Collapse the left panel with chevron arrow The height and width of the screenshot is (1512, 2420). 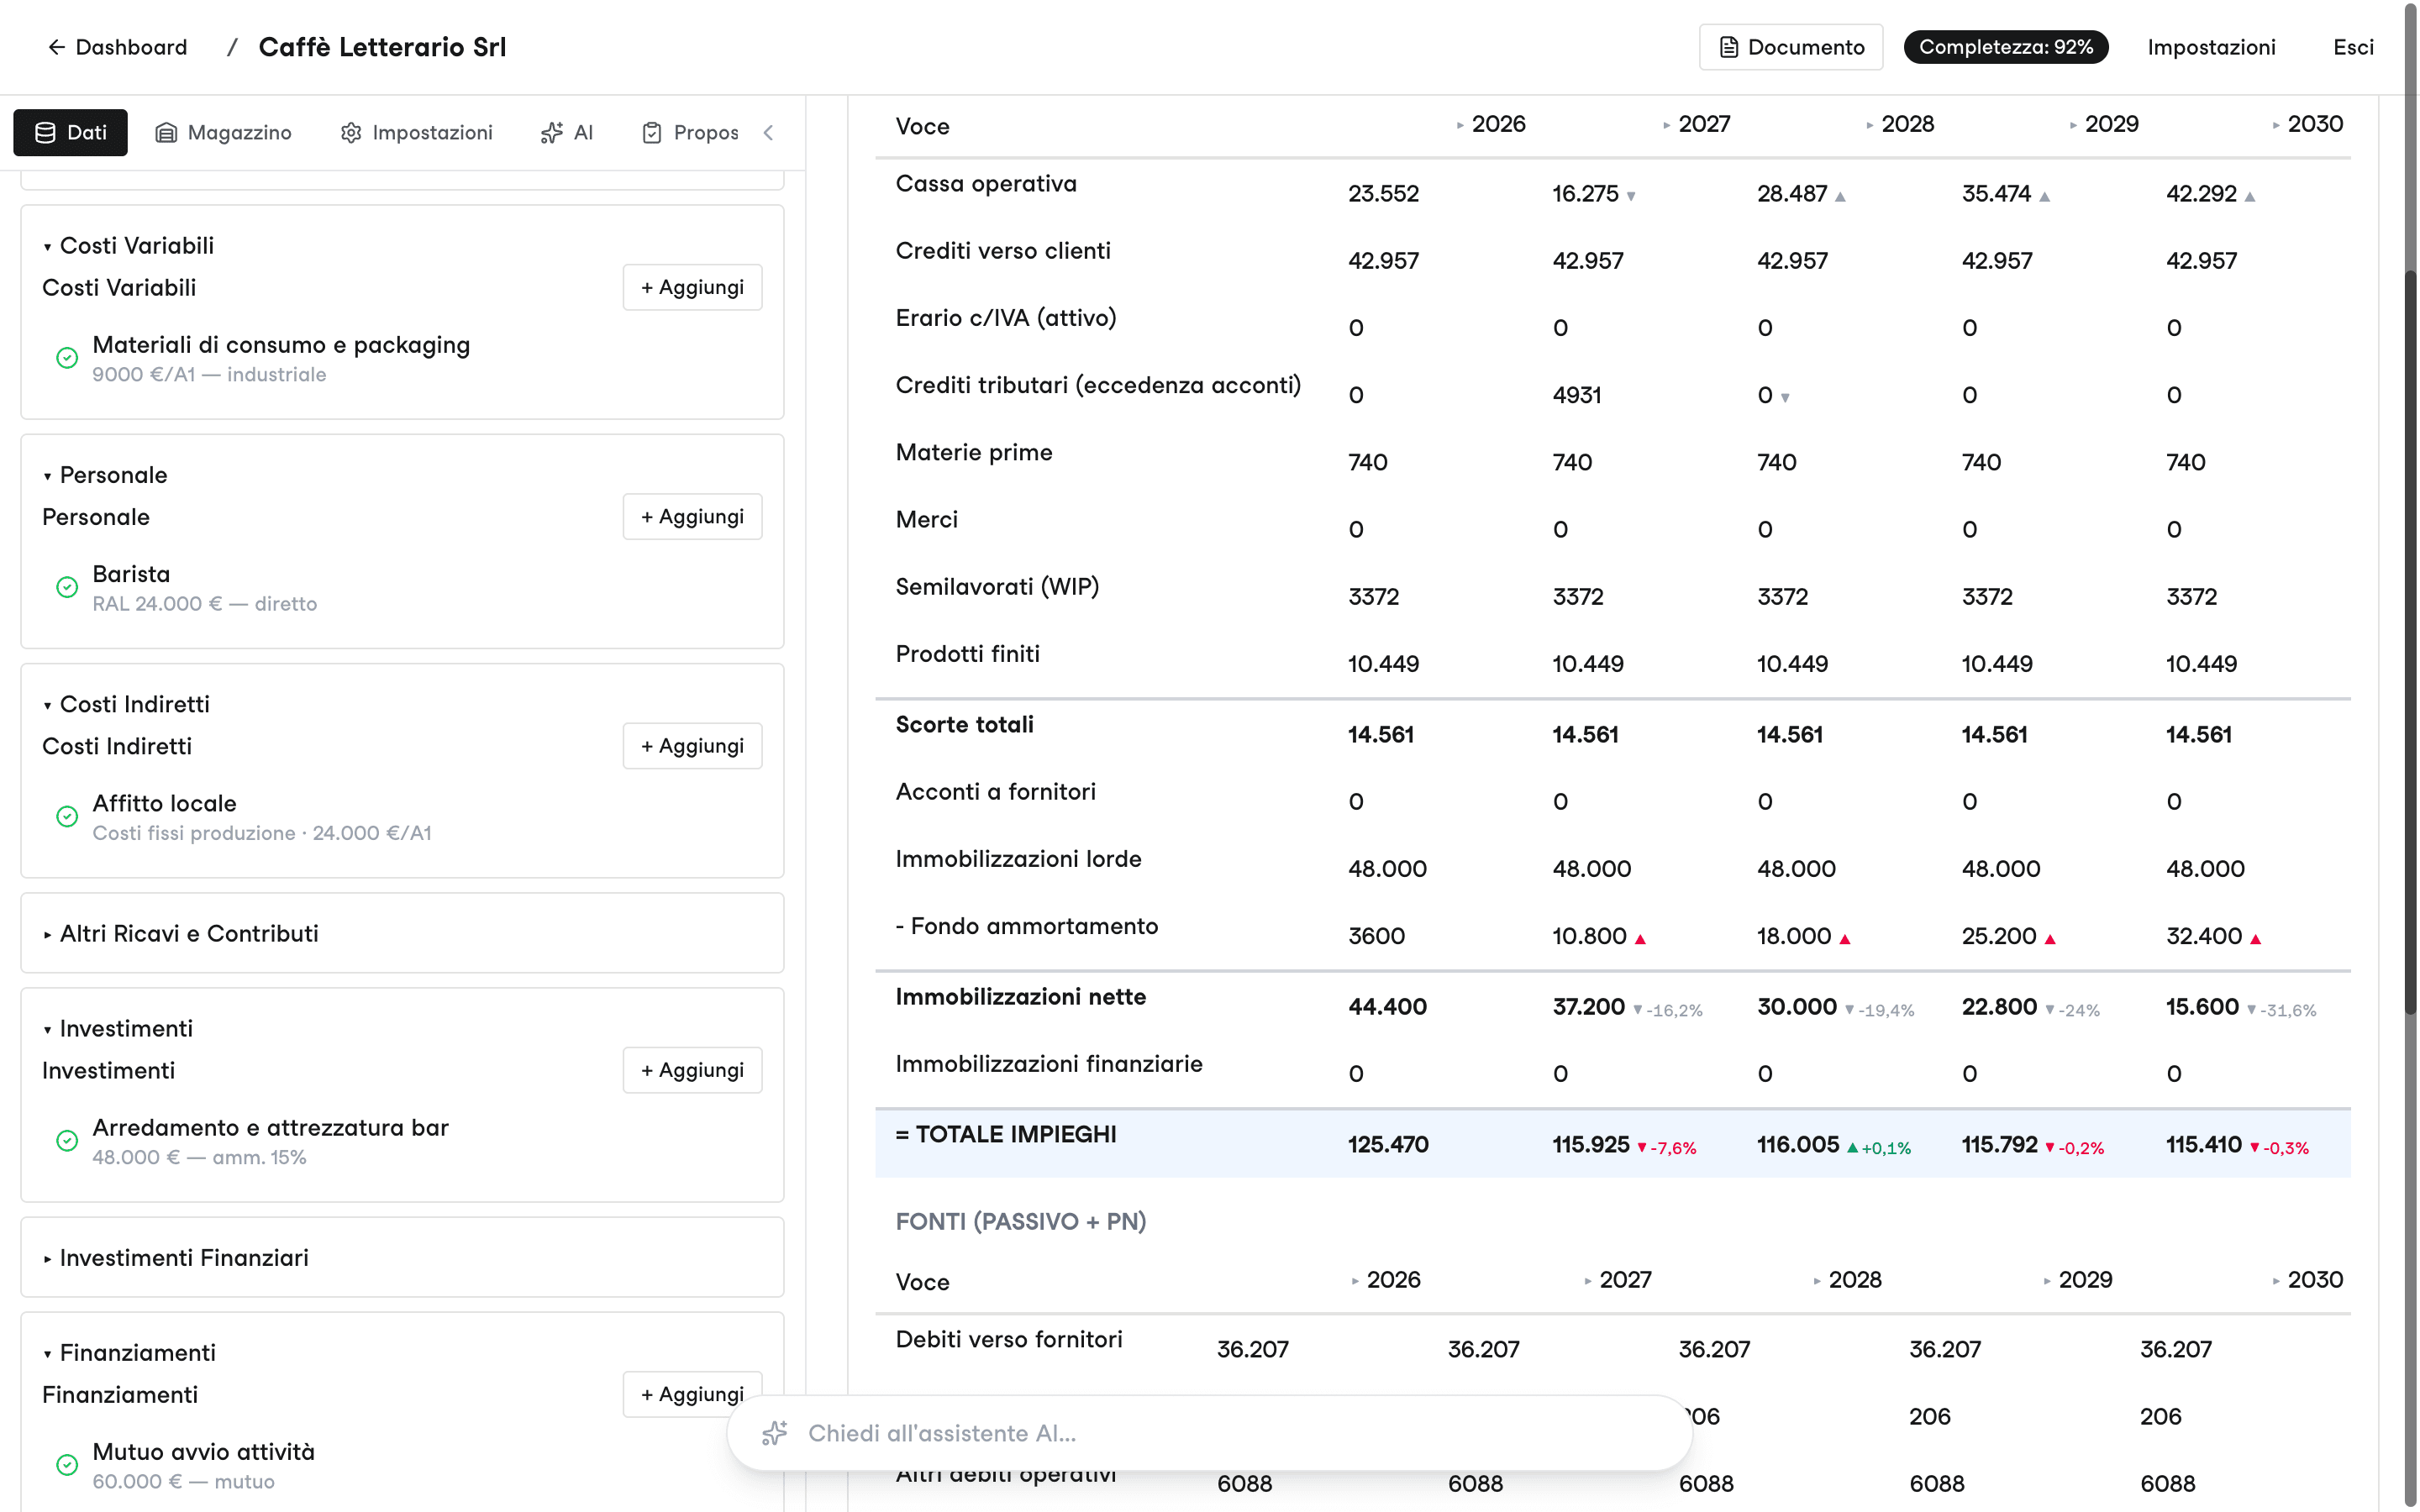click(x=768, y=133)
